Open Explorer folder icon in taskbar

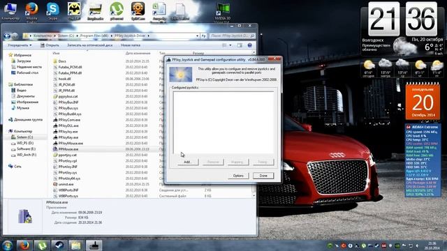tap(76, 245)
